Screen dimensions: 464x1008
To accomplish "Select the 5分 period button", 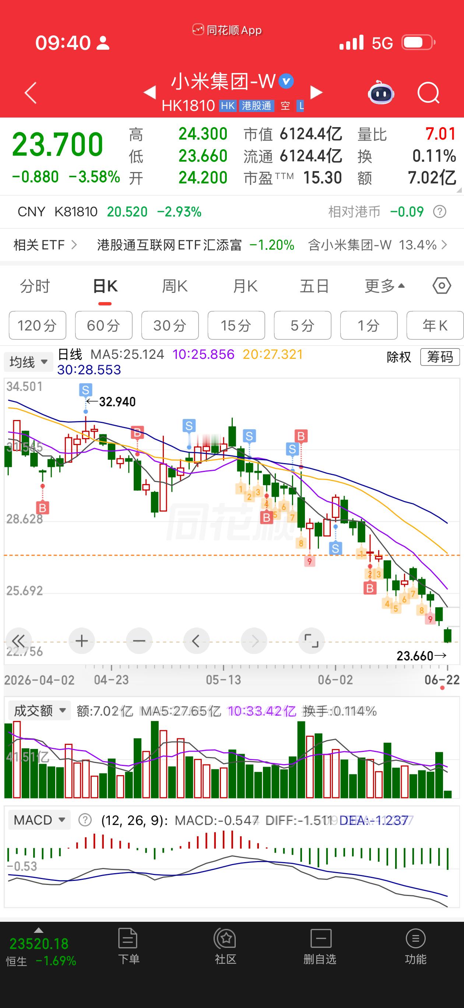I will tap(302, 325).
